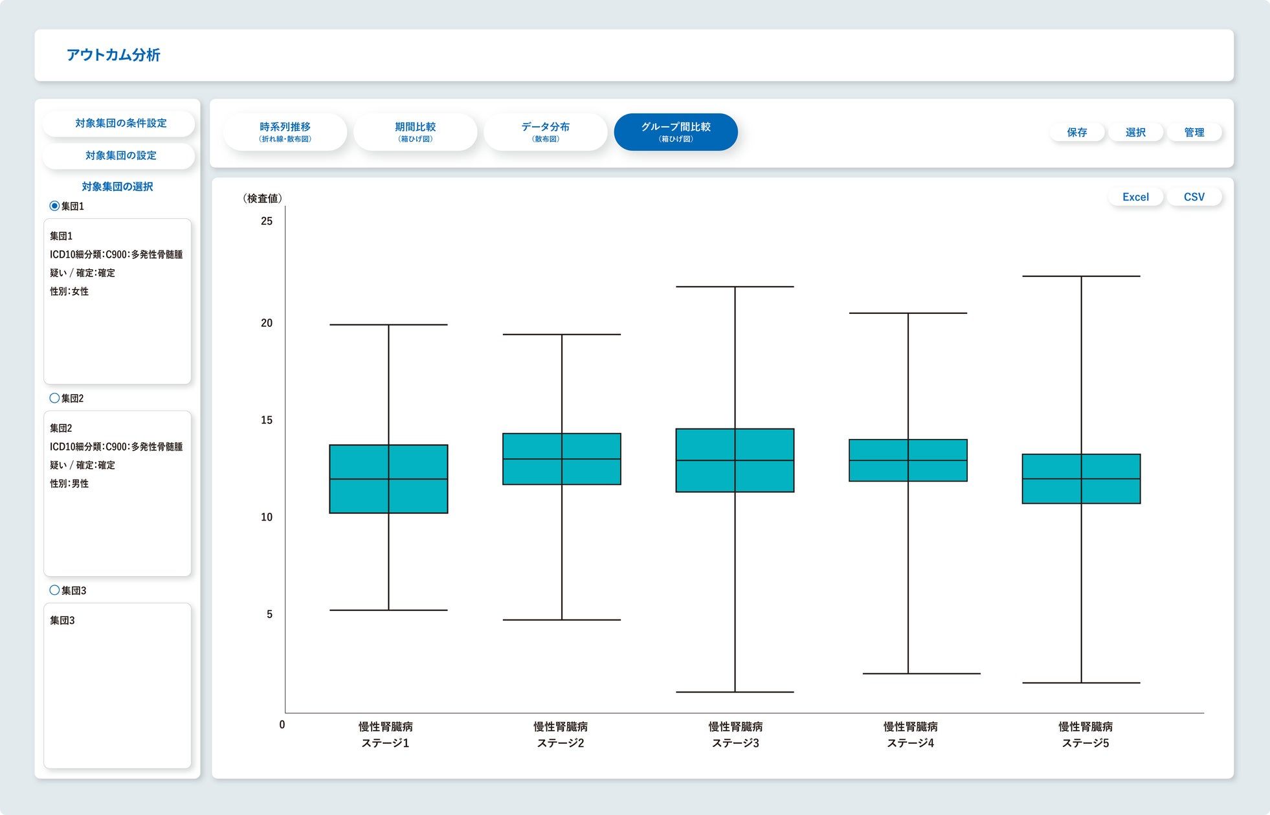Open the 時系列推移 tab
The height and width of the screenshot is (815, 1270).
[285, 132]
